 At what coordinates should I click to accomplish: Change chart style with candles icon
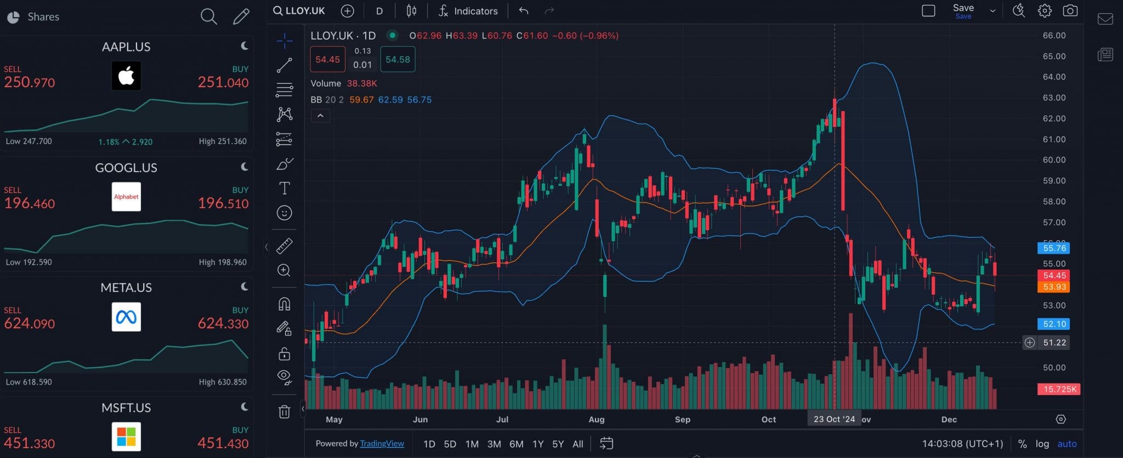tap(411, 11)
